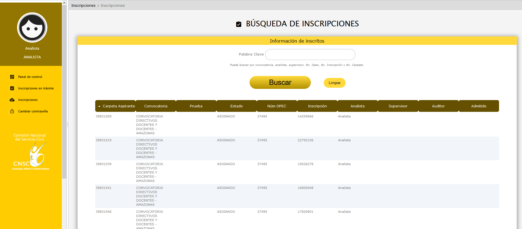Click the Cambiar contraseña padlock icon
Viewport: 522px width, 229px height.
point(12,111)
